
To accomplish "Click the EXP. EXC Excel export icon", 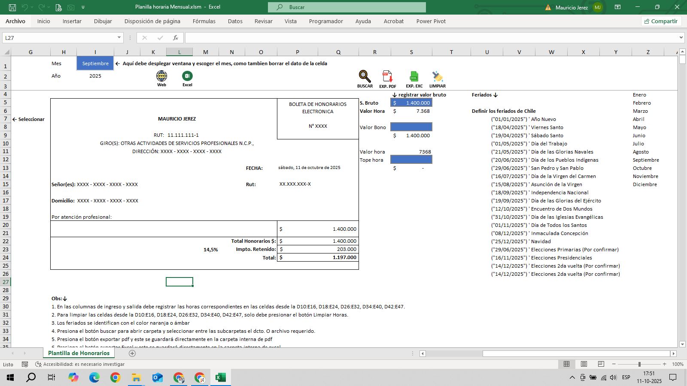I will point(414,77).
